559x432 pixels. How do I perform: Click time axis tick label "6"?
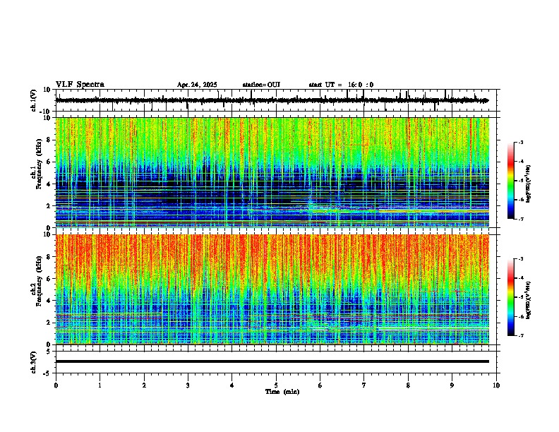click(x=320, y=385)
